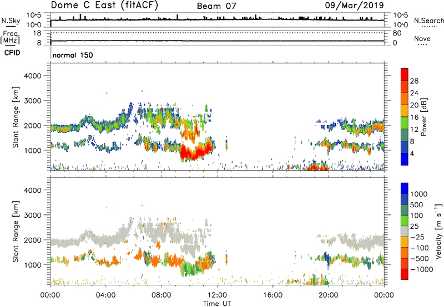Select "2000" on the velocity panel range axis
Screen dimensions: 444x307
(32, 240)
